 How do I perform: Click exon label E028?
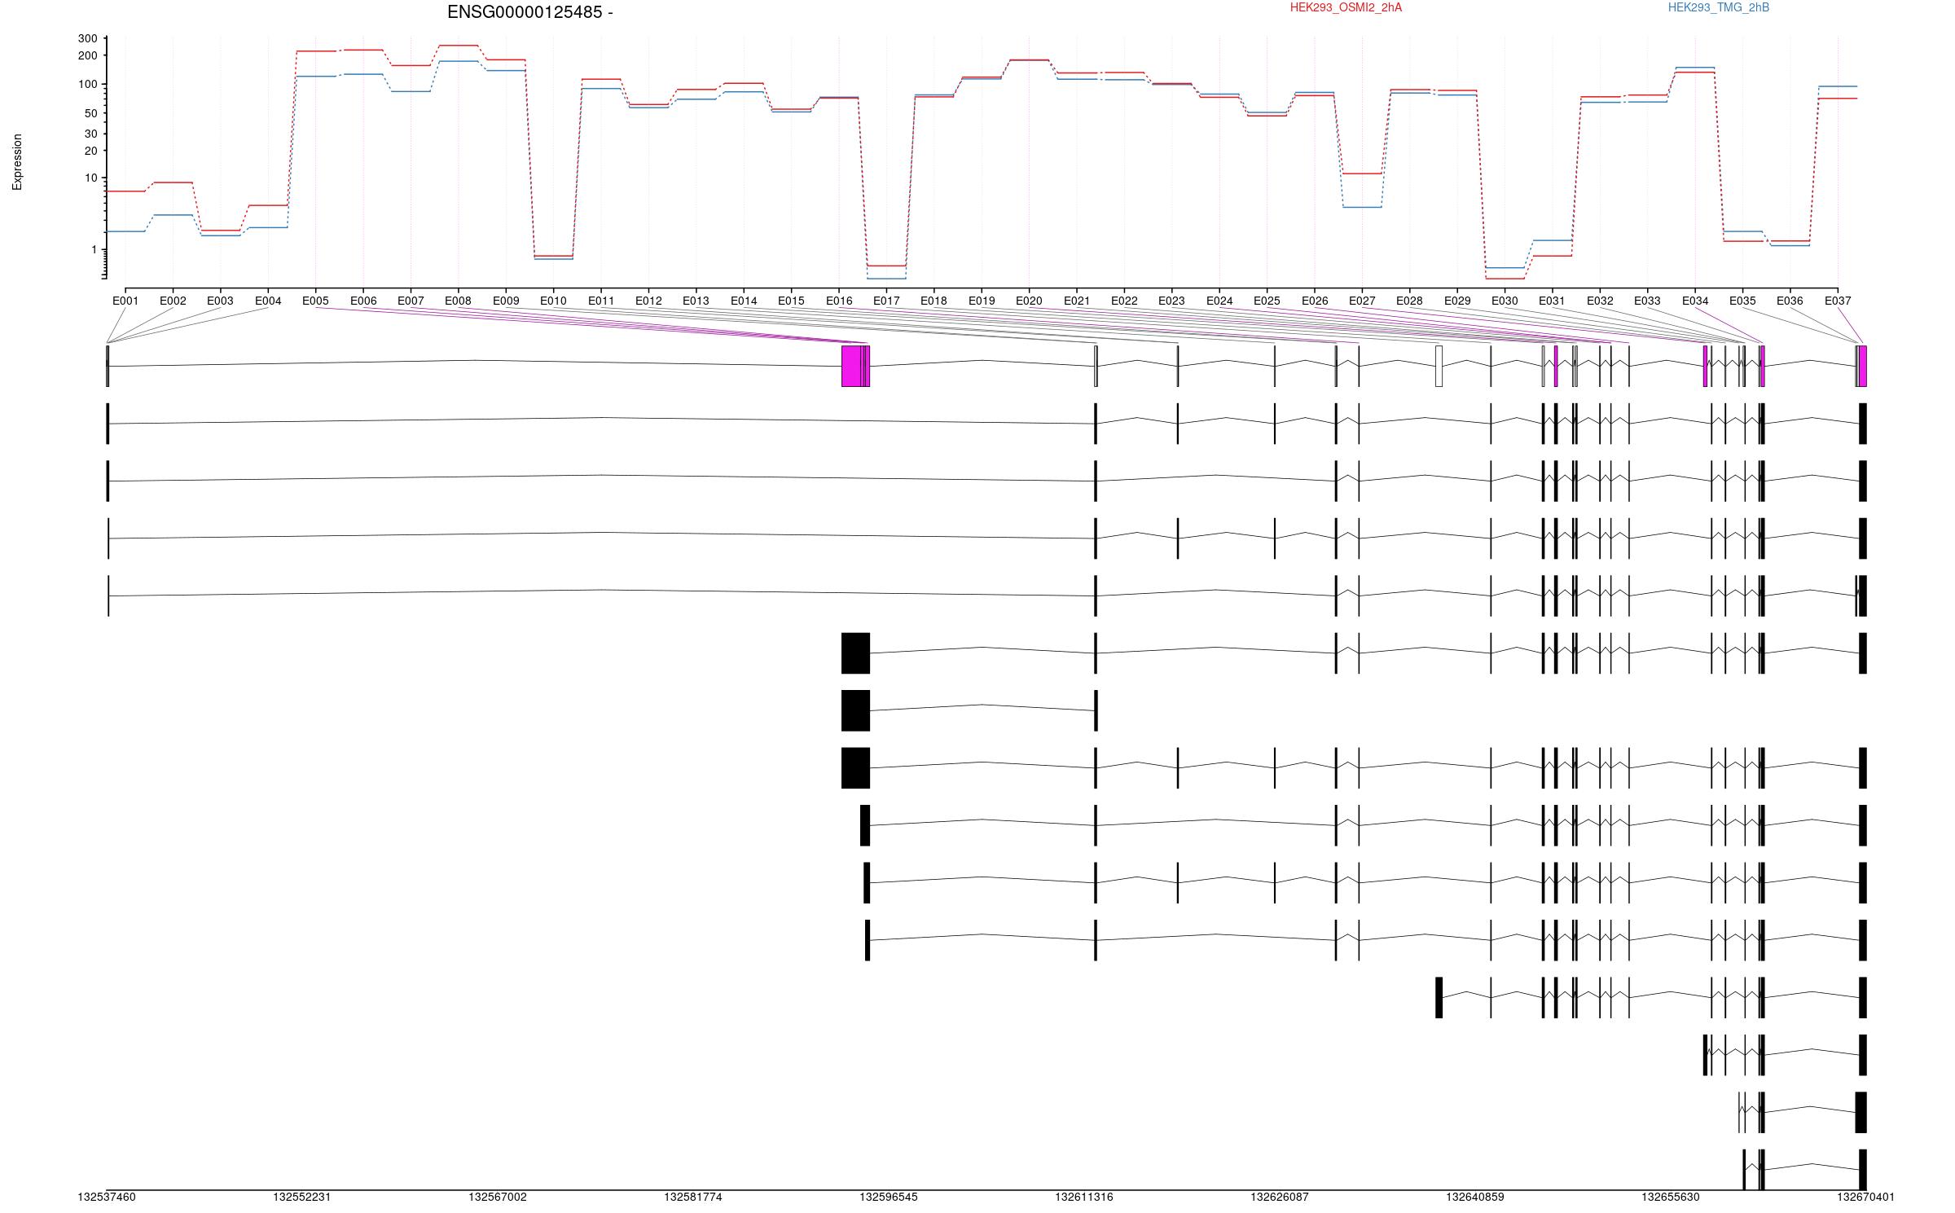pyautogui.click(x=1409, y=301)
